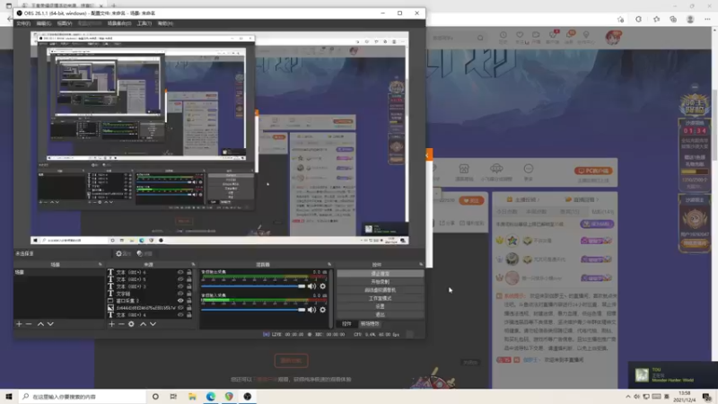The height and width of the screenshot is (404, 718).
Task: Undock Controls panel via header popout icon
Action: (421, 264)
